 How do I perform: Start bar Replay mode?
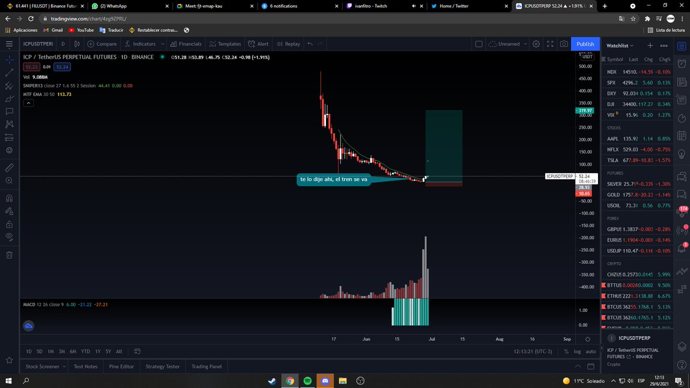pyautogui.click(x=288, y=44)
